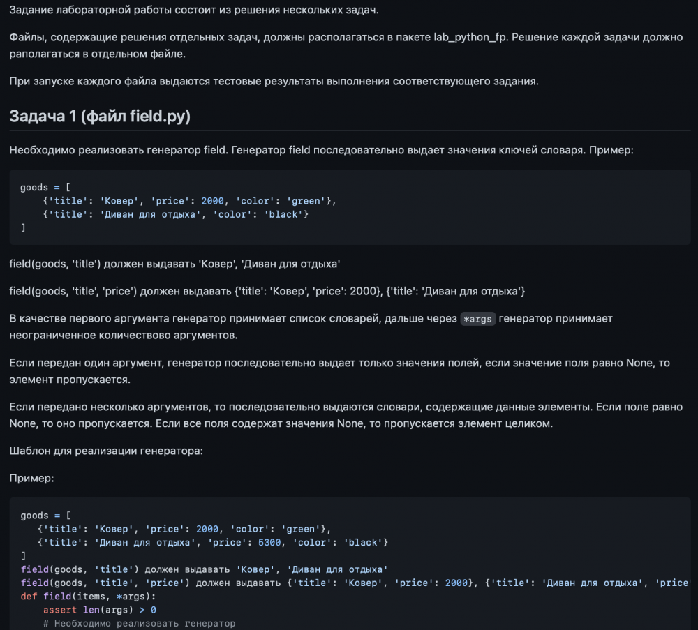Click the "Шаблон для реализации генератора:" line
Image resolution: width=698 pixels, height=630 pixels.
[106, 451]
